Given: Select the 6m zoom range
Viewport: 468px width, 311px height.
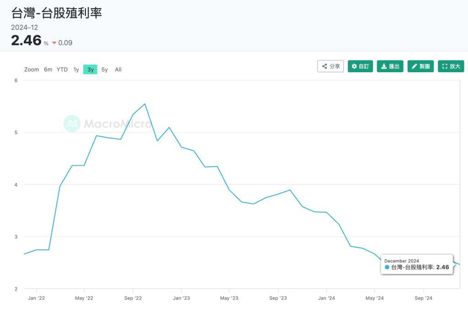Looking at the screenshot, I should [48, 70].
